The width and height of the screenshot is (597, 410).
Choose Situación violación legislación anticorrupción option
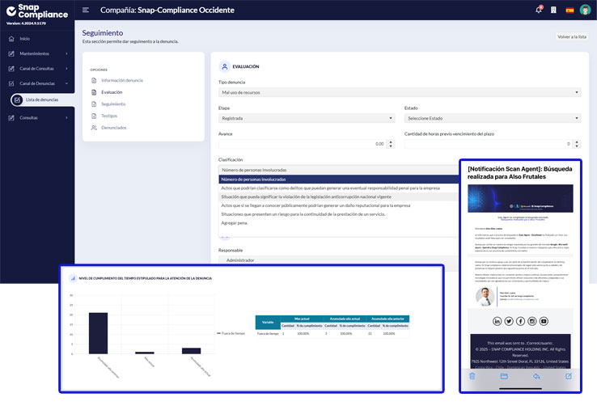[x=339, y=197]
